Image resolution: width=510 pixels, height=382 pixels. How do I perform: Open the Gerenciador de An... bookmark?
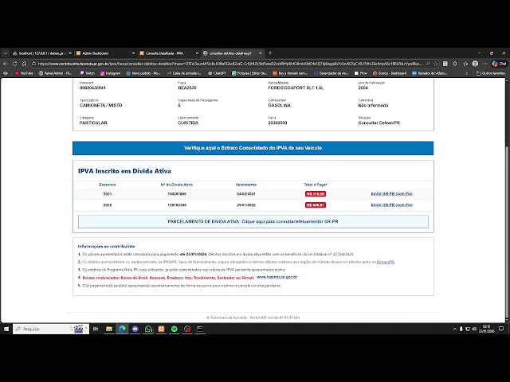pyautogui.click(x=331, y=73)
